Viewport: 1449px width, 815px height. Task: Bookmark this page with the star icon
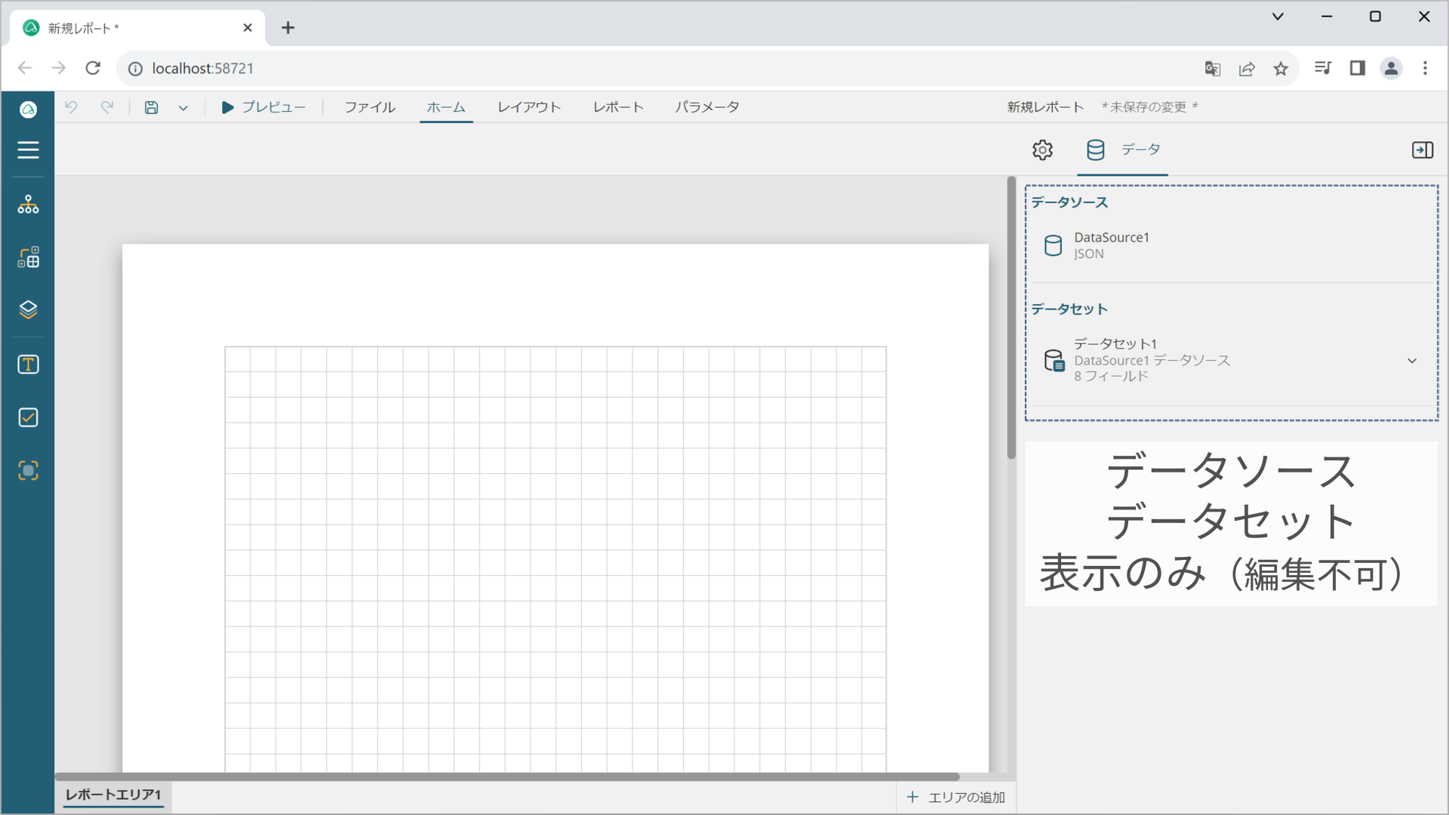tap(1281, 69)
